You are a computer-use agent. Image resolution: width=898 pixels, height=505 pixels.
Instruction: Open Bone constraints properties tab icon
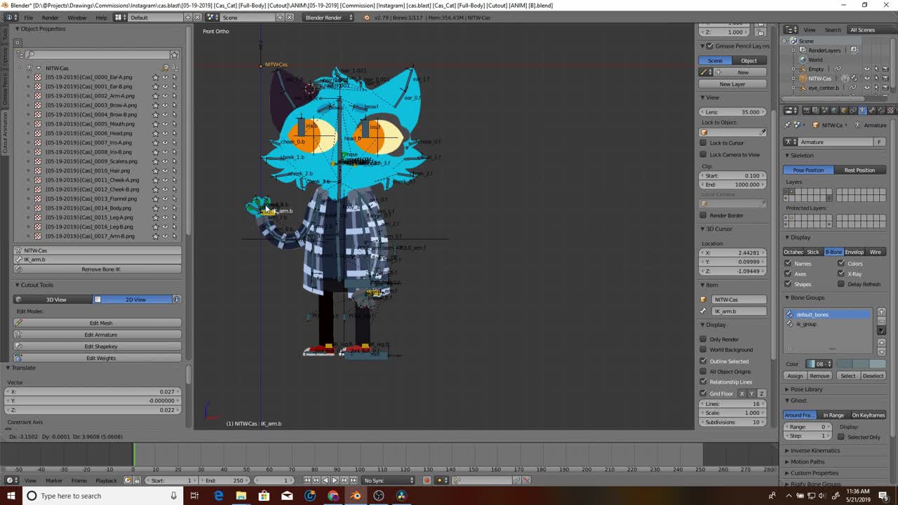click(881, 110)
